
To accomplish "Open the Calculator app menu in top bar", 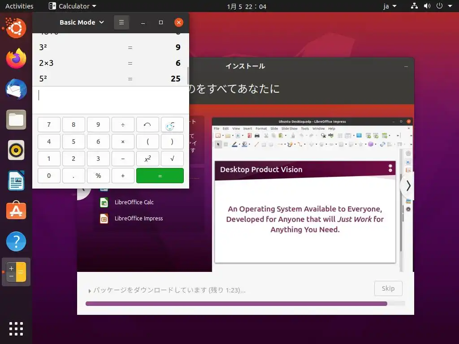I will tap(72, 6).
